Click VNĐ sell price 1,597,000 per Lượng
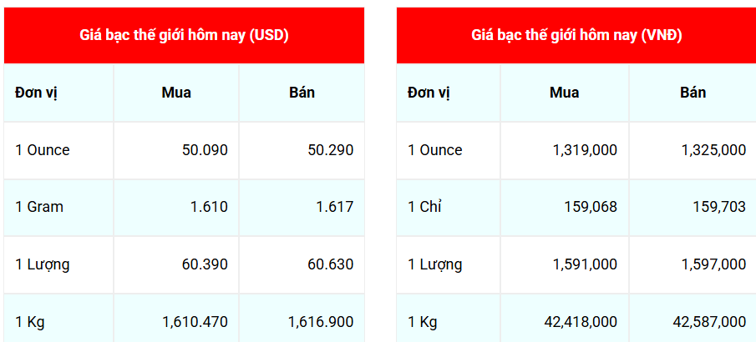This screenshot has height=342, width=756. (713, 264)
